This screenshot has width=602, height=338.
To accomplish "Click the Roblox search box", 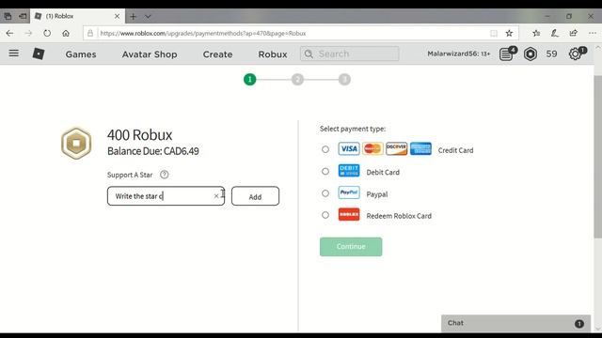I will pyautogui.click(x=349, y=54).
